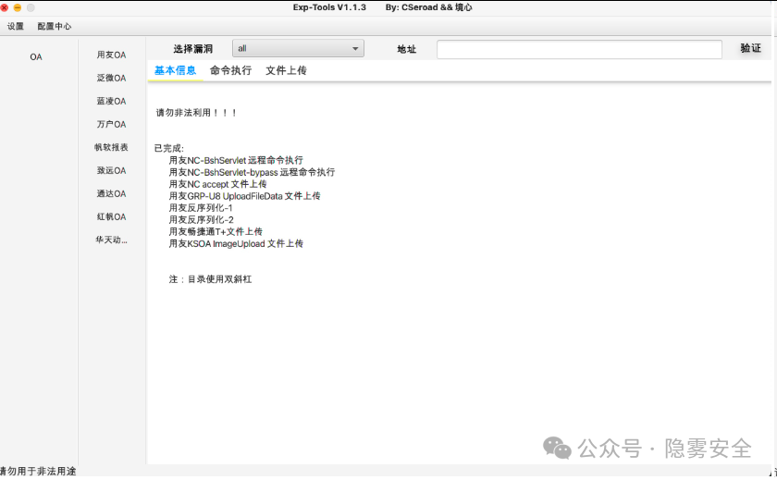Expand the 选择漏洞 dropdown showing all
This screenshot has width=777, height=480.
[298, 48]
